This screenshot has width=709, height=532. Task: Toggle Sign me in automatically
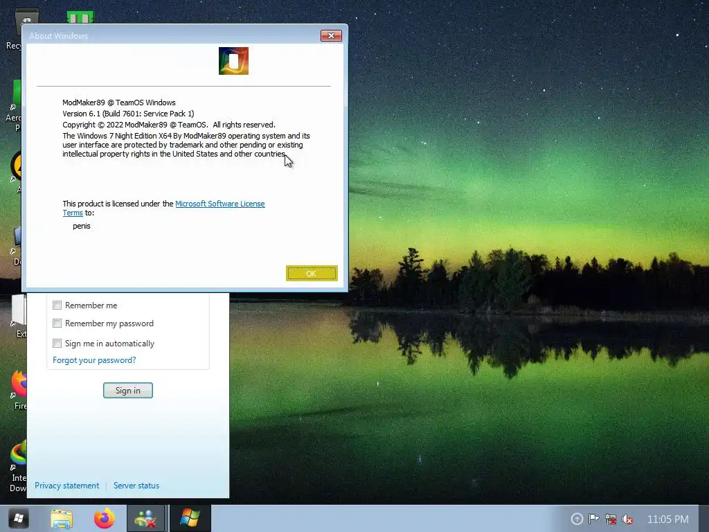[57, 344]
